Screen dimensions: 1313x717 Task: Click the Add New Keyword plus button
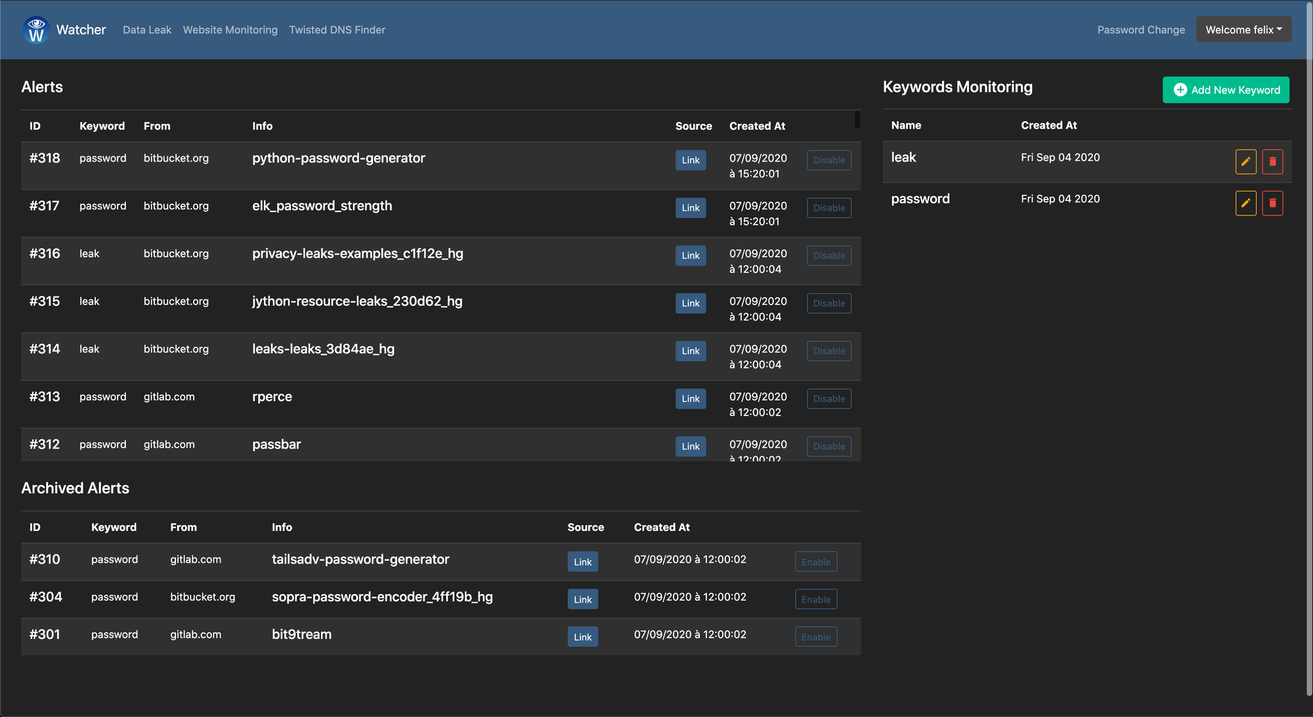1226,90
